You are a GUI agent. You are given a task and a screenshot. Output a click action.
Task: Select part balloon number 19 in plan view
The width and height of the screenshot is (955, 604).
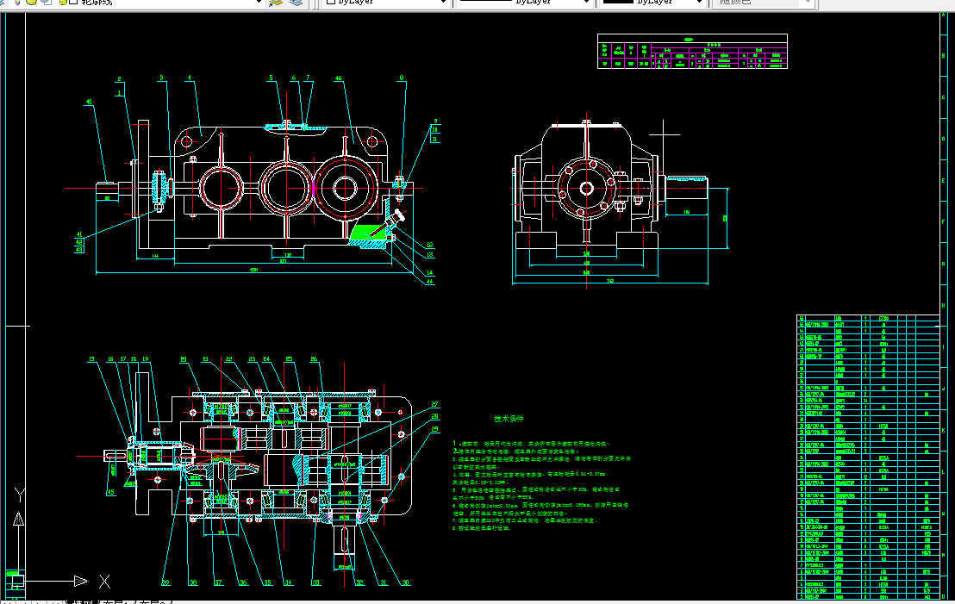pos(146,359)
